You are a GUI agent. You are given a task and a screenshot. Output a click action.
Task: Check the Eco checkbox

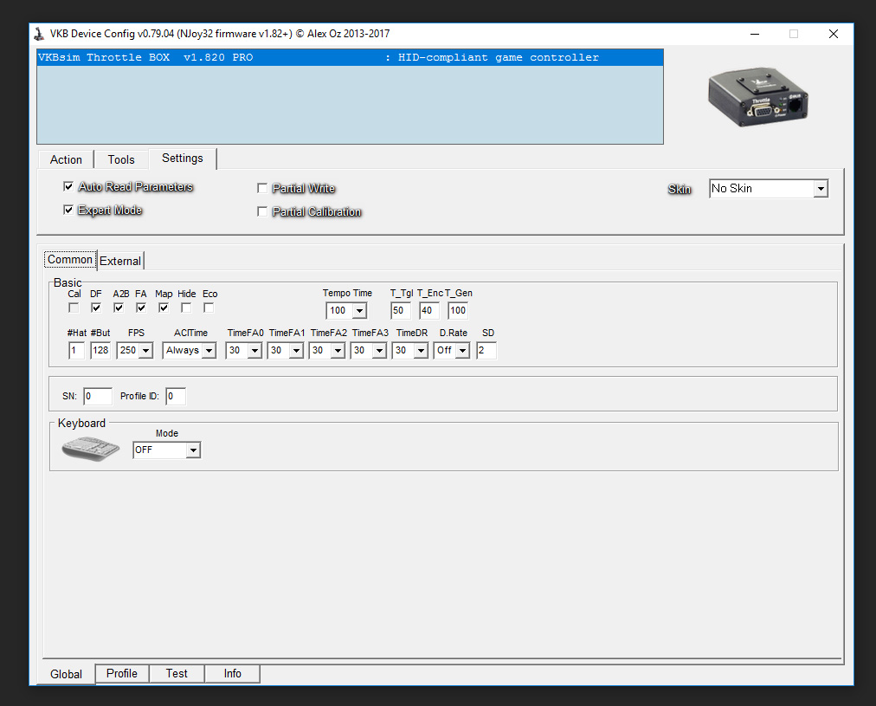[209, 308]
